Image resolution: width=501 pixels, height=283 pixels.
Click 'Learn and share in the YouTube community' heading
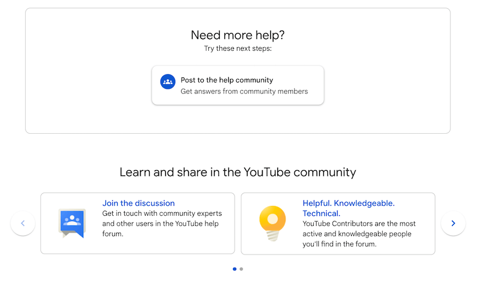(x=238, y=172)
